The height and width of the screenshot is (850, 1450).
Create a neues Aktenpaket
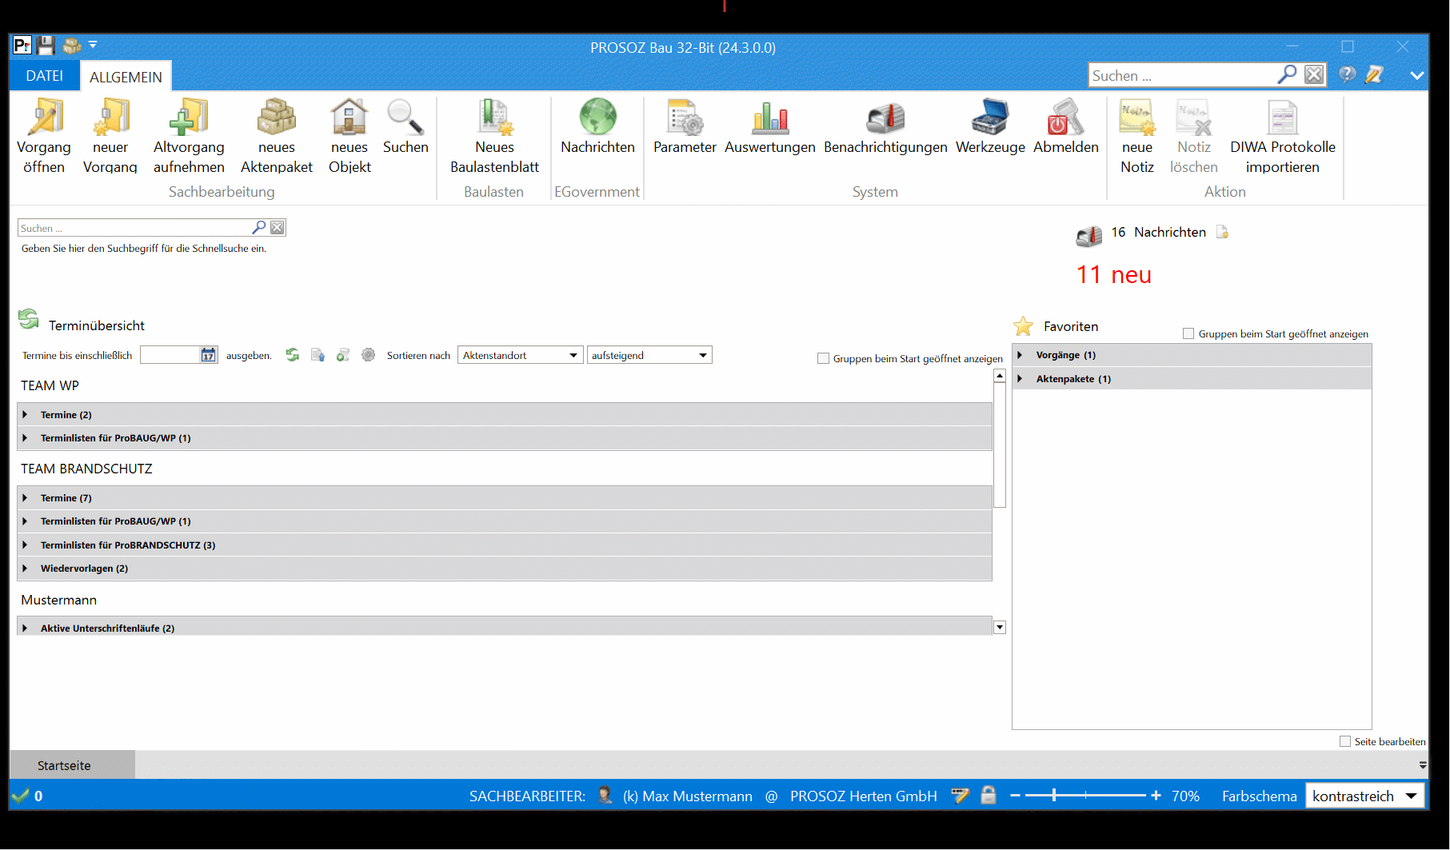pos(277,136)
